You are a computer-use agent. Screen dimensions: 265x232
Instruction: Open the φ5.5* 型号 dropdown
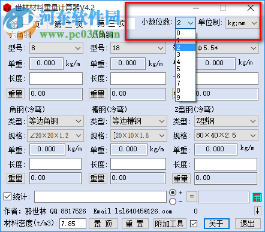(x=227, y=48)
